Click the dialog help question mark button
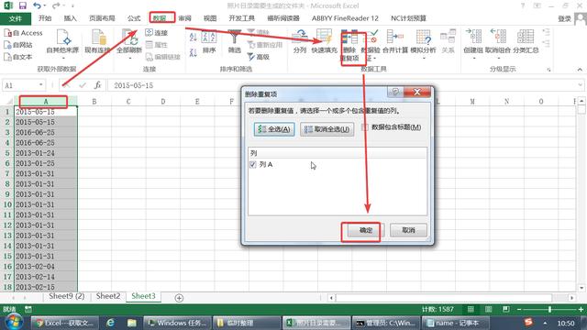This screenshot has height=330, width=587. (x=395, y=92)
